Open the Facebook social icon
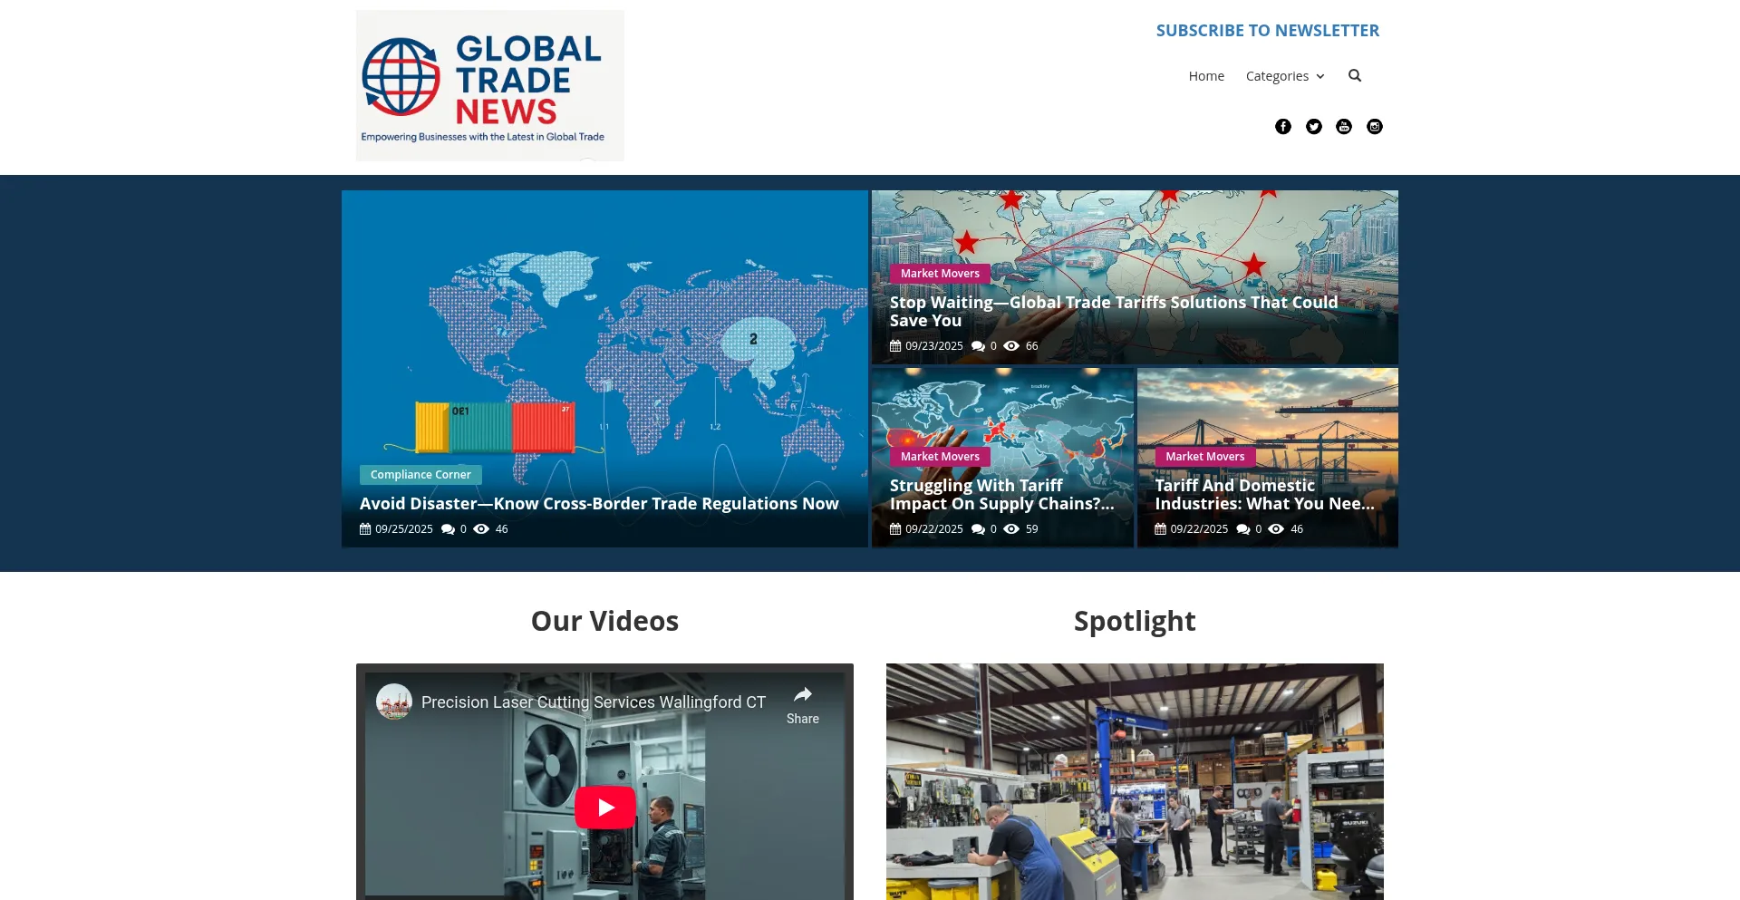This screenshot has height=900, width=1740. click(x=1283, y=127)
